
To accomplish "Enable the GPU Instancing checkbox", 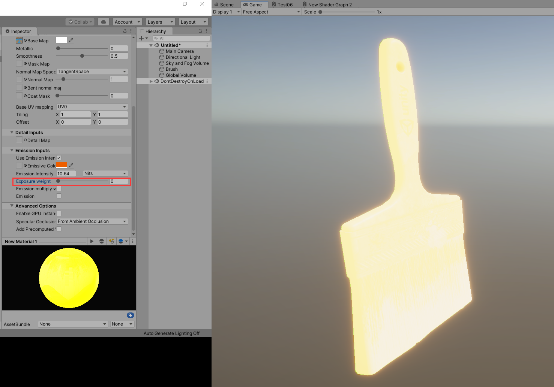I will 59,213.
